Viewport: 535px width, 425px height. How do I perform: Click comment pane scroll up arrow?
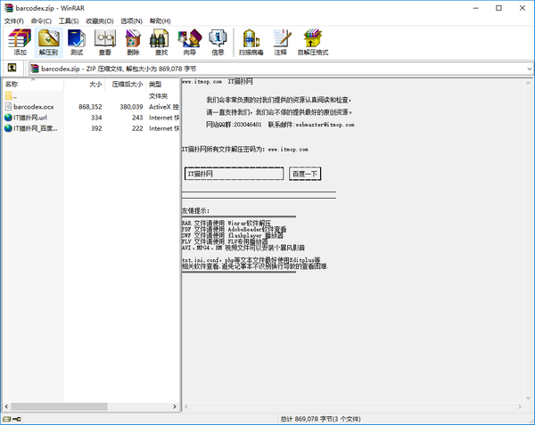pos(529,83)
